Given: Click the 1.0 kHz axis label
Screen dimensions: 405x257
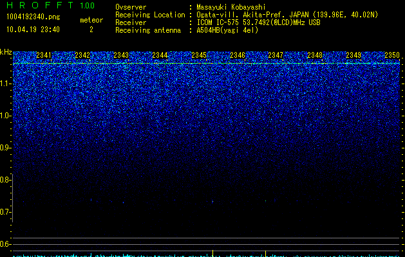Looking at the screenshot, I should tap(5, 116).
